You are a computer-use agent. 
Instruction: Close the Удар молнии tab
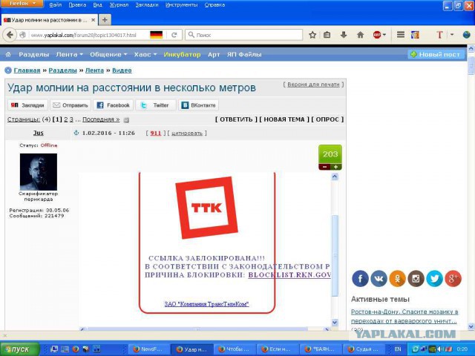point(93,20)
